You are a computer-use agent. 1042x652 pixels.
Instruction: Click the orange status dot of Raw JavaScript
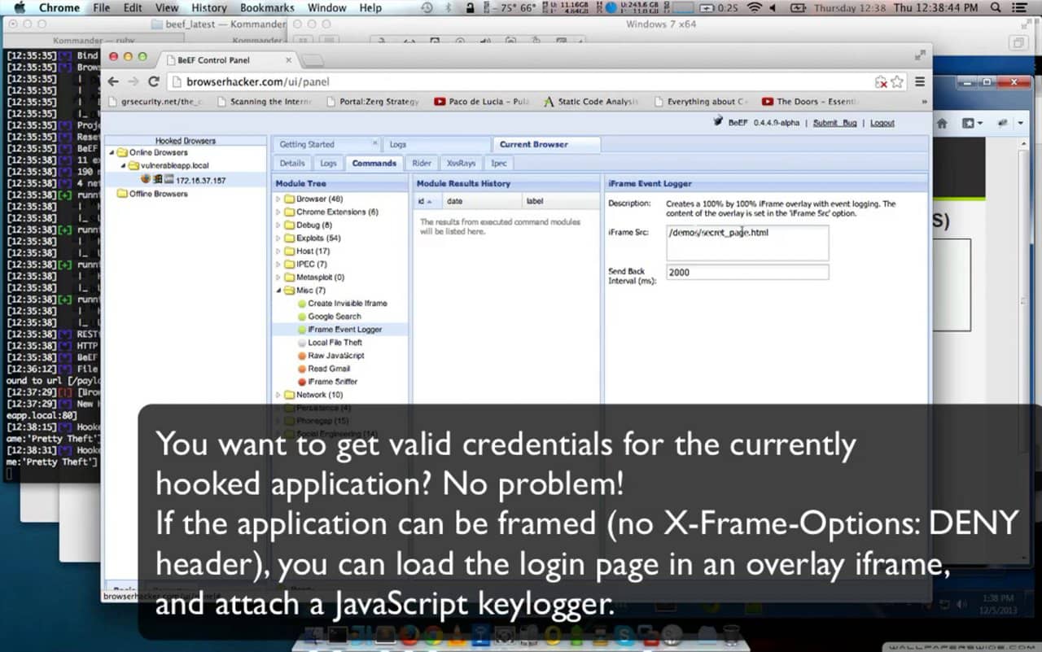[x=302, y=356]
